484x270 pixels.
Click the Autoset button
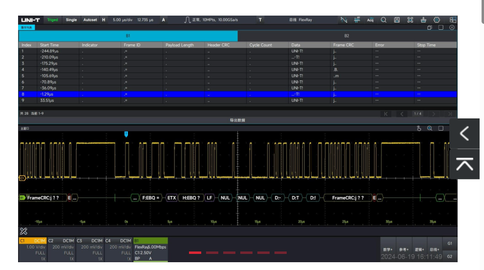tap(90, 19)
